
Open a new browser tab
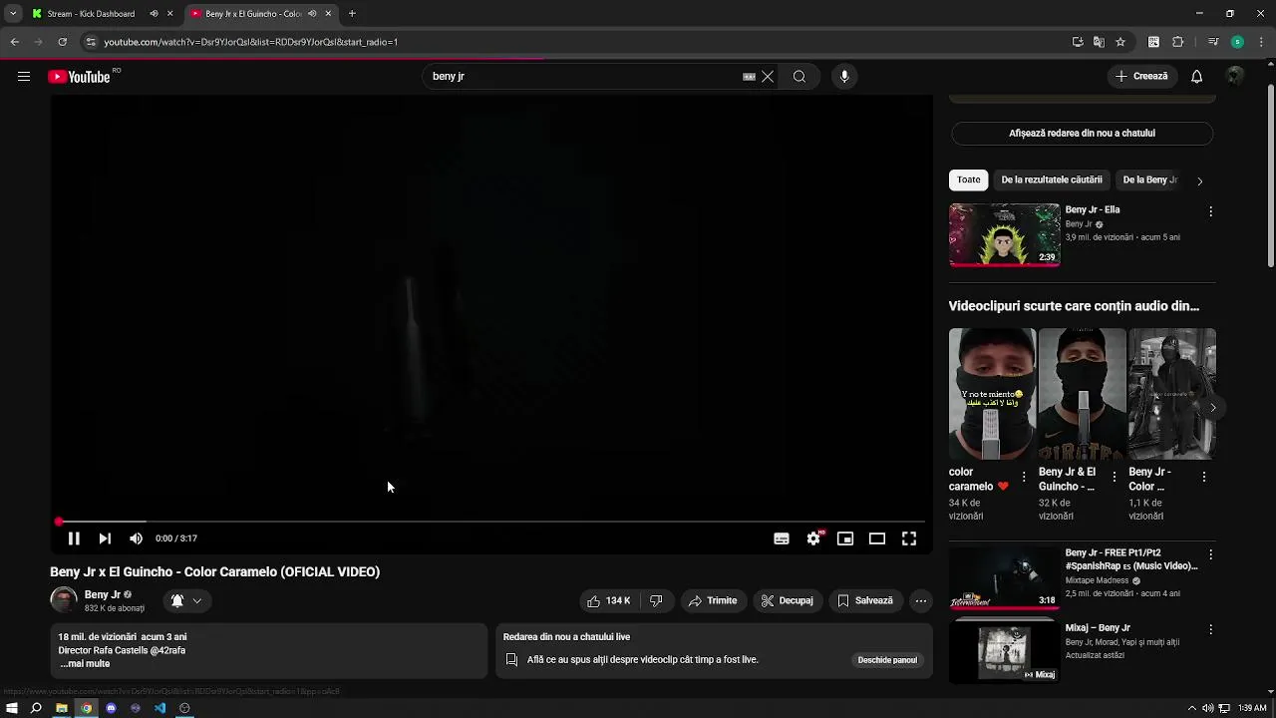pyautogui.click(x=352, y=14)
